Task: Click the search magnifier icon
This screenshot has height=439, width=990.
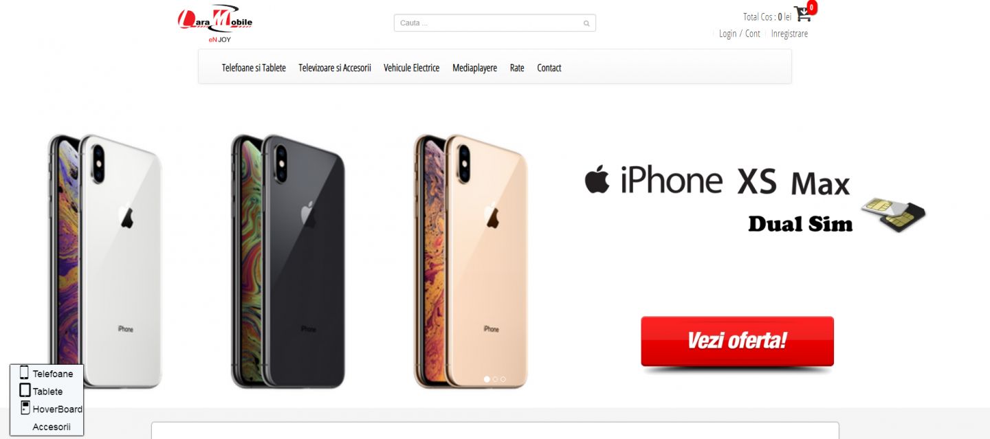Action: point(586,23)
